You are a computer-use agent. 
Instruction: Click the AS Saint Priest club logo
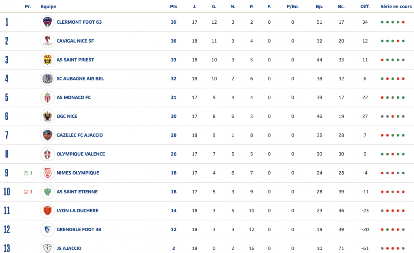coord(47,60)
